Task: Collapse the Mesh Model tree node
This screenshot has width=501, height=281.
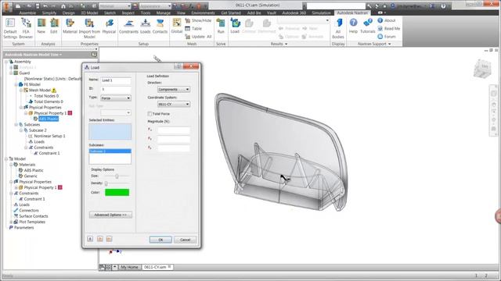Action: coord(21,91)
